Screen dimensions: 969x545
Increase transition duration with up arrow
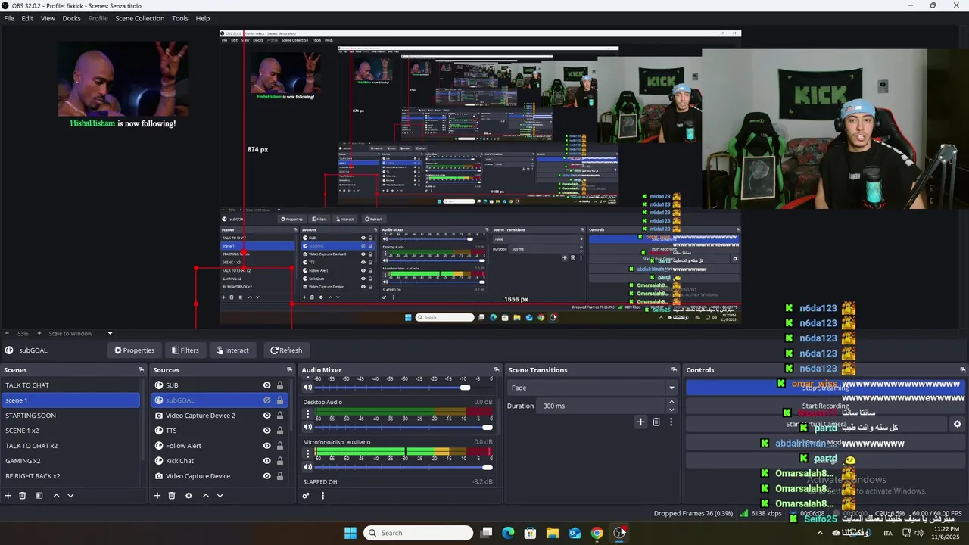(671, 402)
